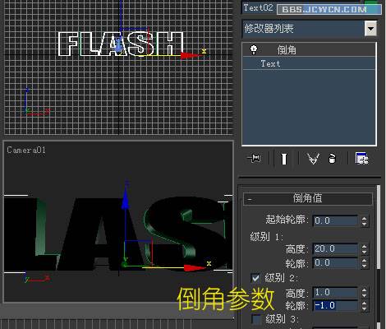Screen dimensions: 386x329
Task: Open Configure Modifier Sets icon
Action: 362,159
